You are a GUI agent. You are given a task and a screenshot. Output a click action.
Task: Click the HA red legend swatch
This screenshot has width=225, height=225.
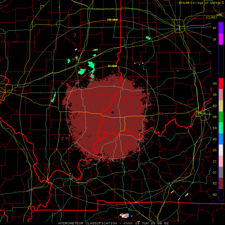221,83
